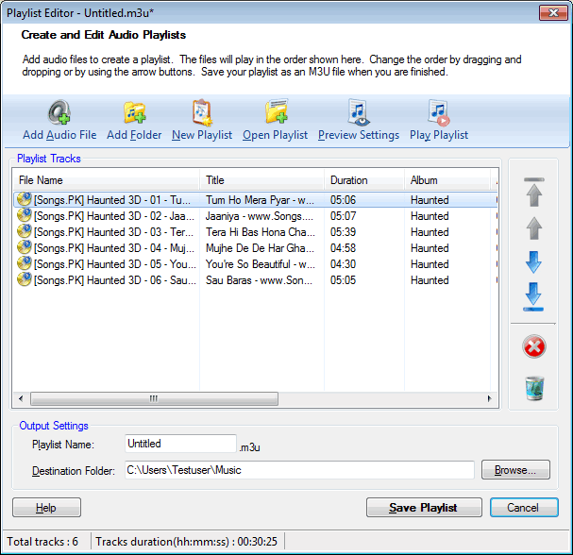This screenshot has width=573, height=555.
Task: Remove selected track with red X
Action: coord(533,346)
